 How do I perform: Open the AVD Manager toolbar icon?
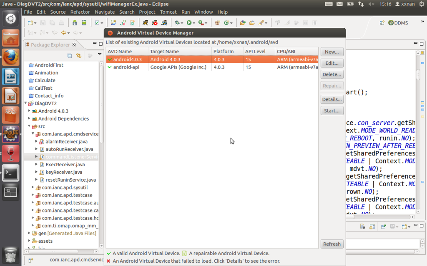pyautogui.click(x=84, y=23)
